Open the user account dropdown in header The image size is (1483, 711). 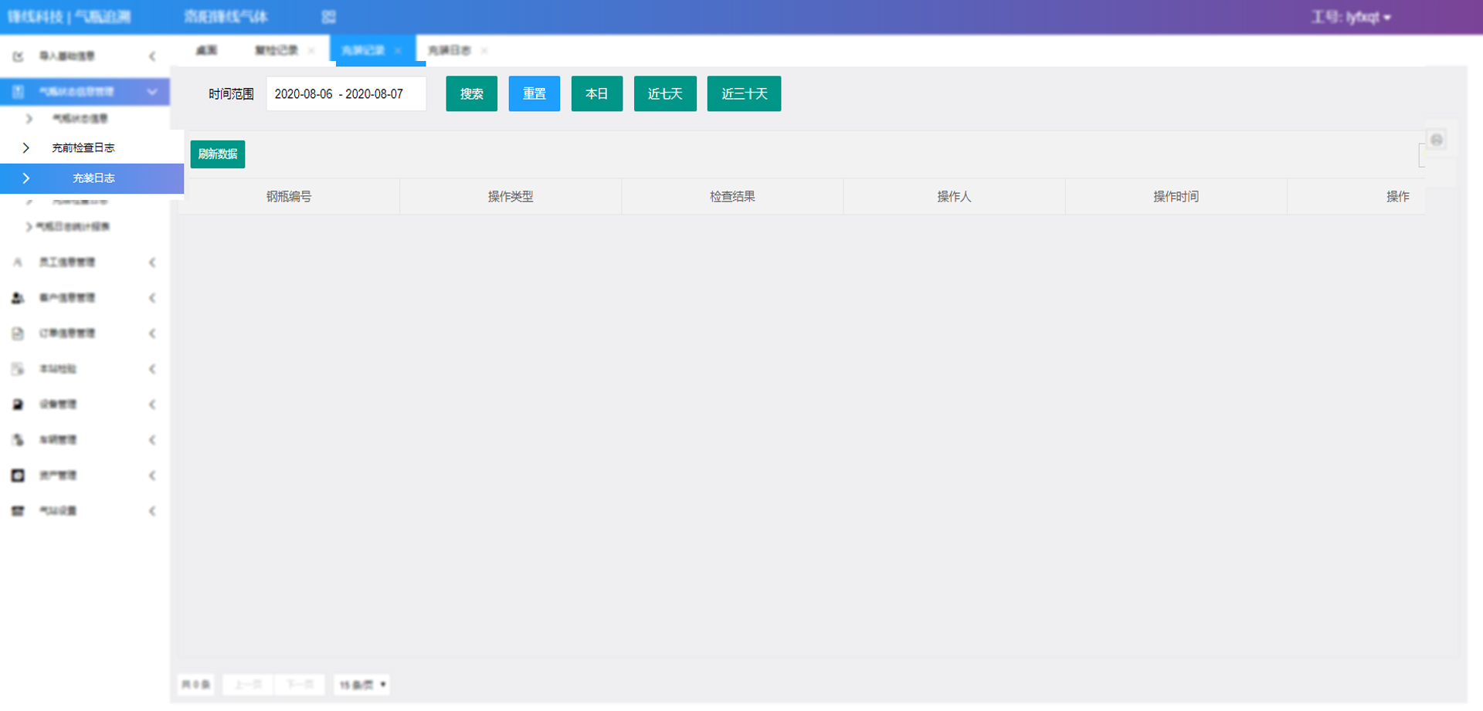1350,17
